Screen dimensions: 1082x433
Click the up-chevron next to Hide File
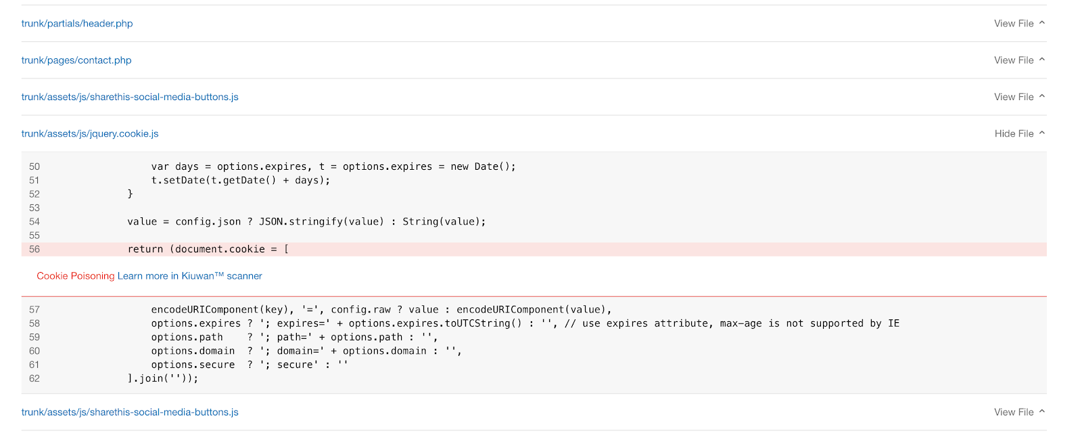tap(1042, 133)
